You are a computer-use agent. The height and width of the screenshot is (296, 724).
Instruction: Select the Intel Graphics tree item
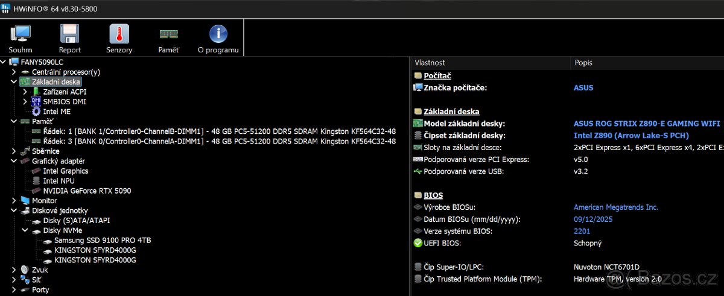(66, 171)
